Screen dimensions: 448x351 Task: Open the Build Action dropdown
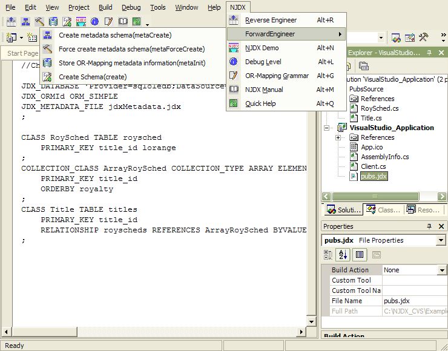[442, 270]
